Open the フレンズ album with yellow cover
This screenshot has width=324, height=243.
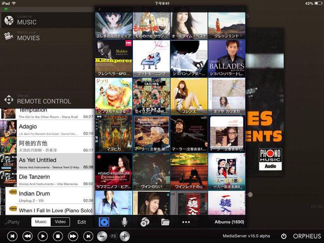[x=189, y=96]
